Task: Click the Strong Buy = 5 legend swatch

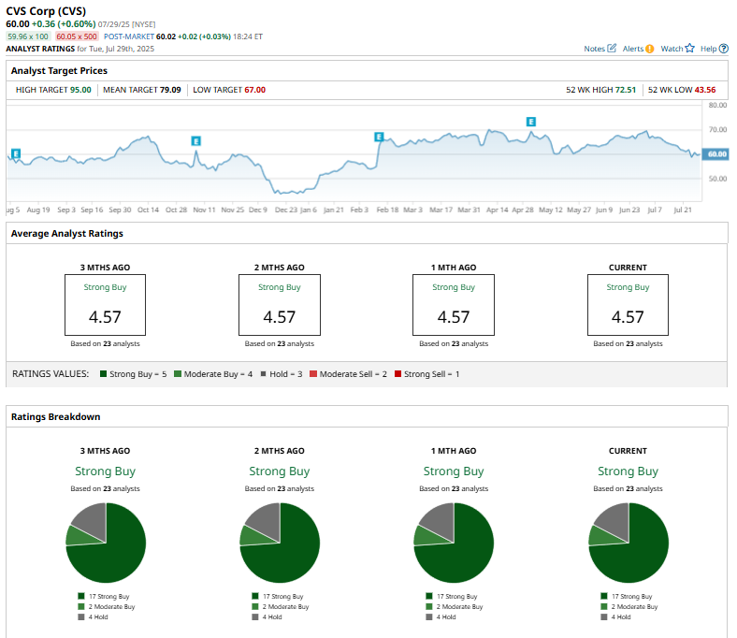Action: [x=104, y=374]
